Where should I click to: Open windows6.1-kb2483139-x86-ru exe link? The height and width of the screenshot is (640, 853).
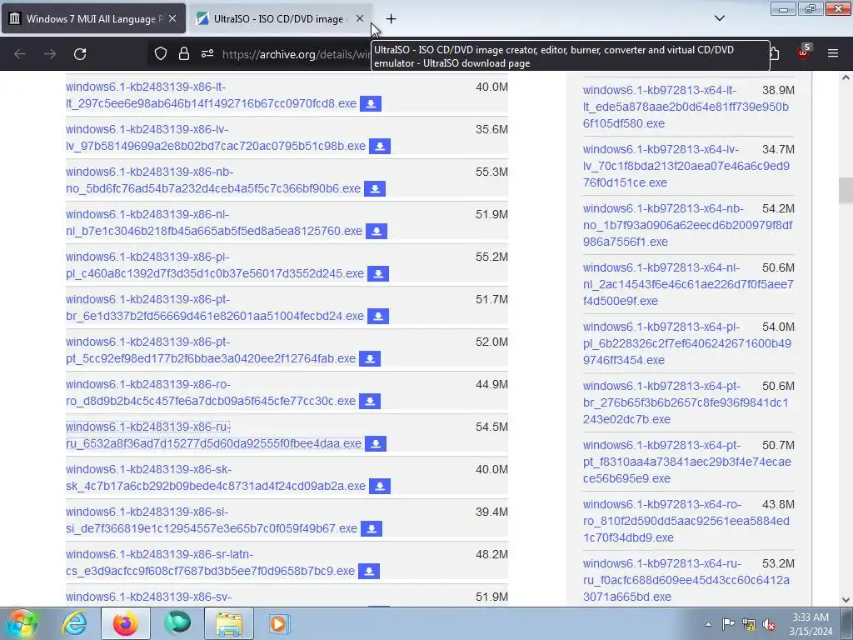coord(213,435)
